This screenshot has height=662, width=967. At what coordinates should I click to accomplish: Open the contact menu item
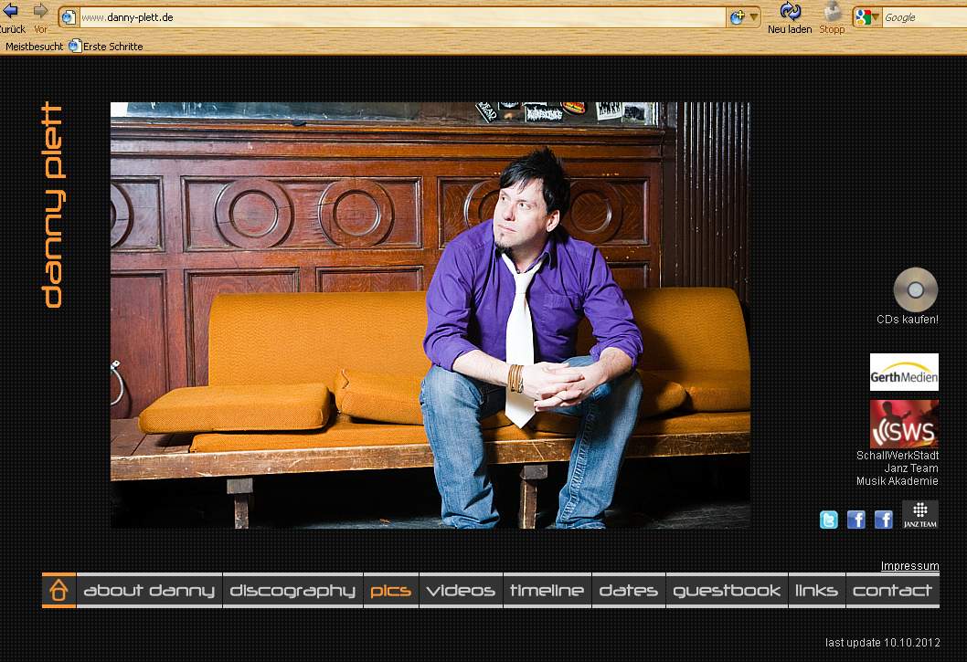[x=892, y=591]
